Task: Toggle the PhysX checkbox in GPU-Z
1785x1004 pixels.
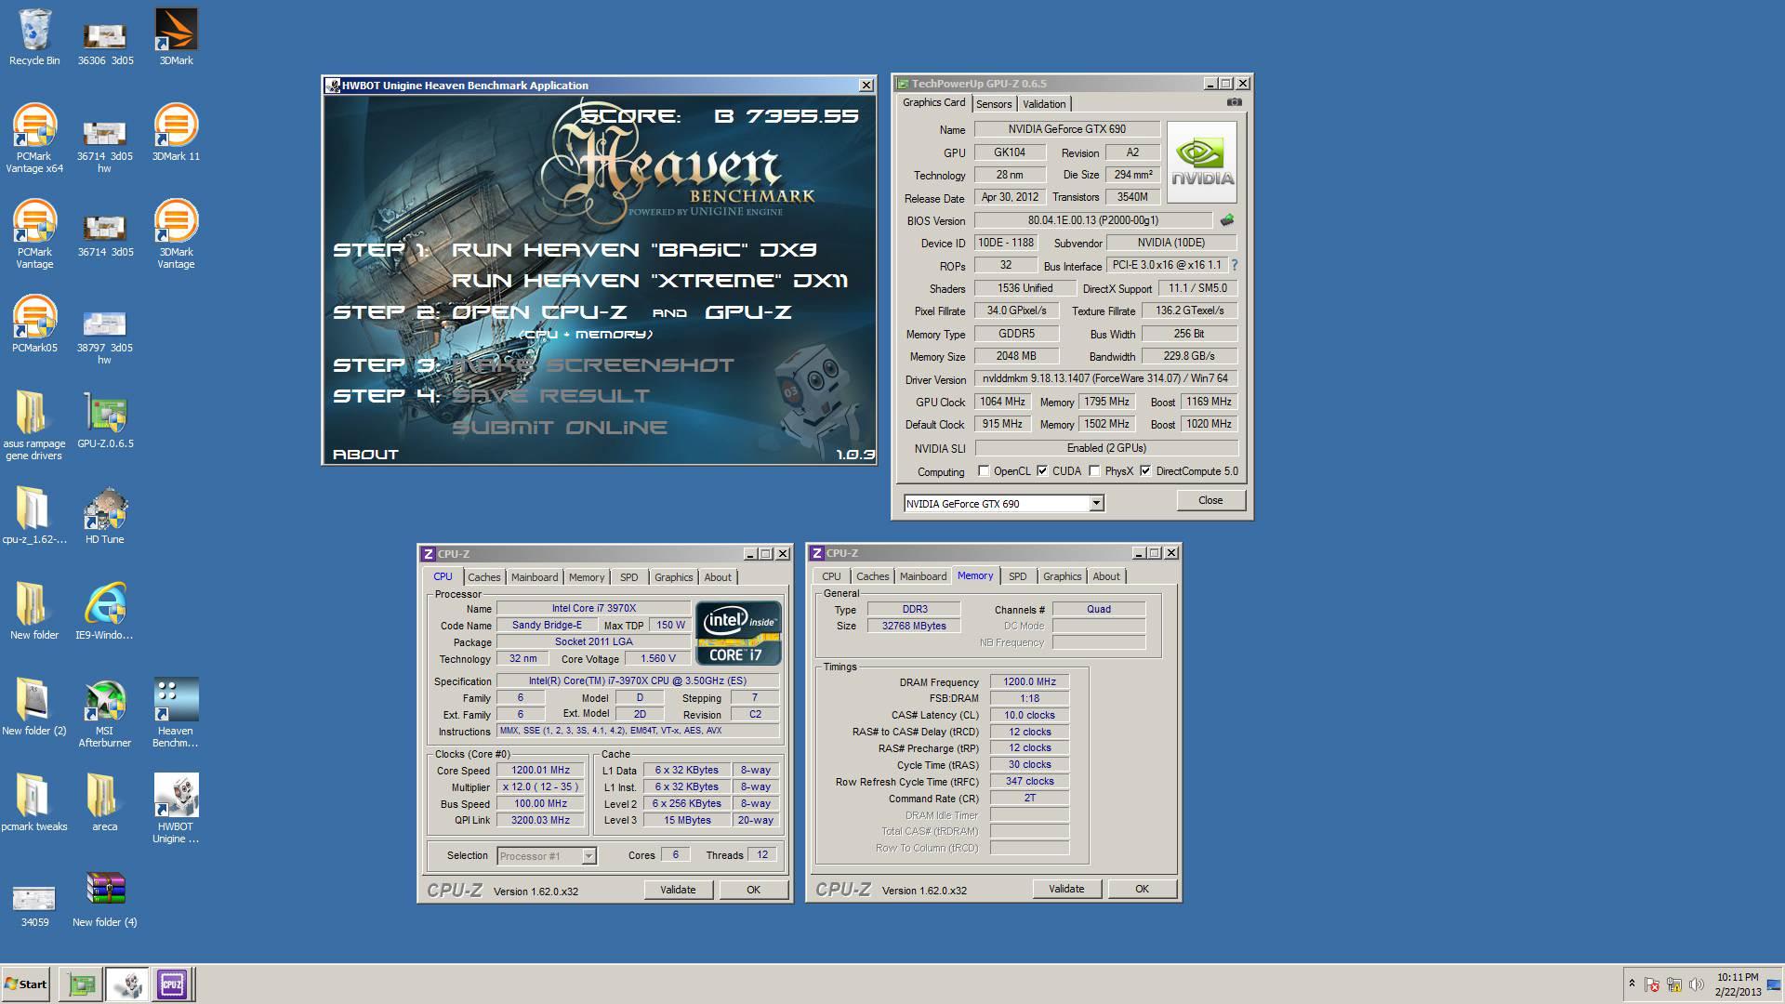Action: point(1095,471)
